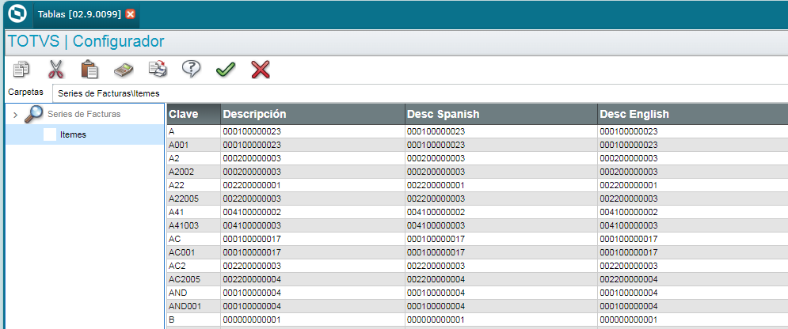The image size is (788, 329).
Task: Click Descripción cell of row AND
Action: 313,293
